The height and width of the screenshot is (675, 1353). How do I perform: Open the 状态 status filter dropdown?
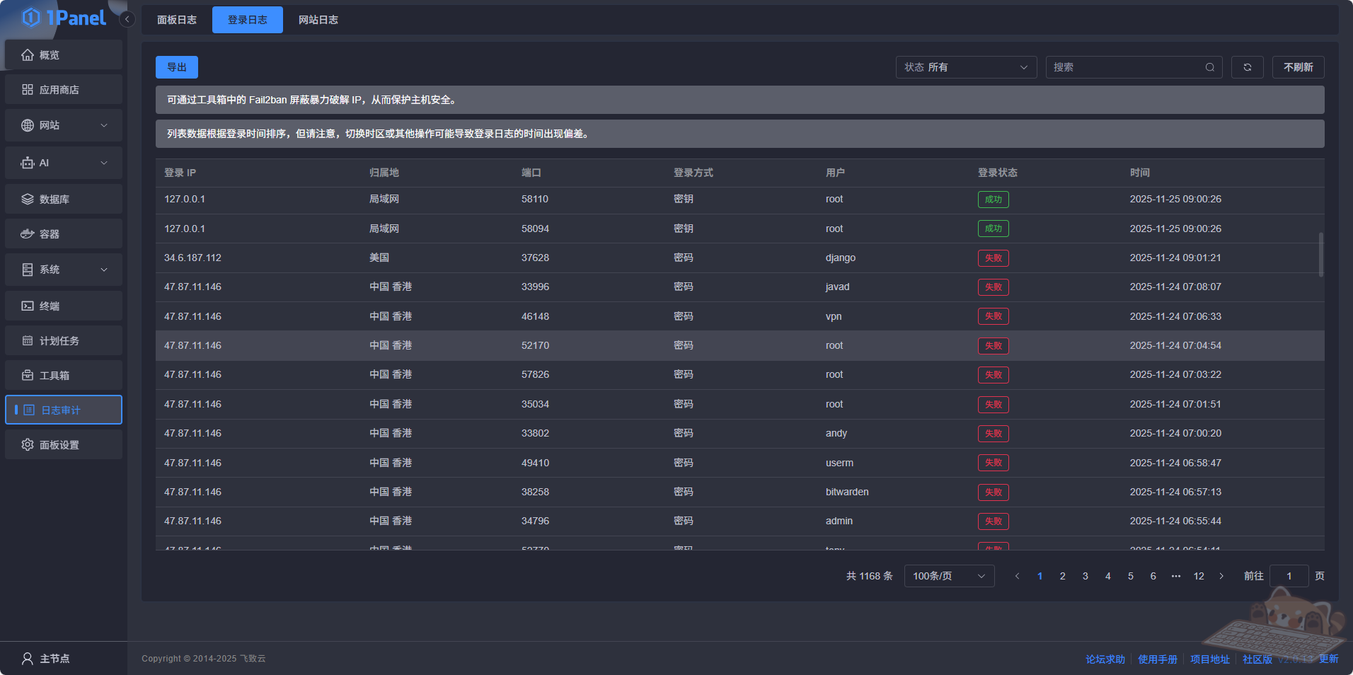click(965, 67)
